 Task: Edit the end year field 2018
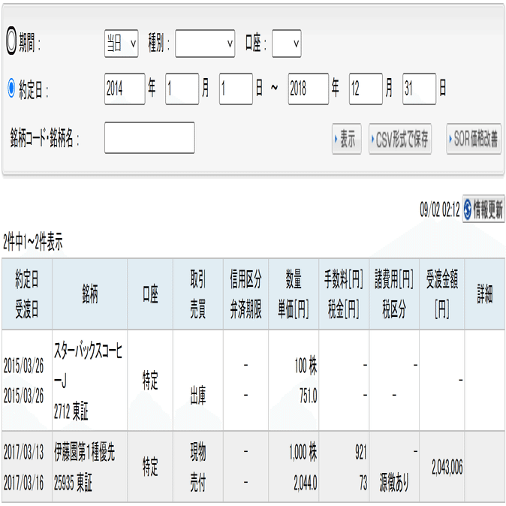tap(309, 89)
